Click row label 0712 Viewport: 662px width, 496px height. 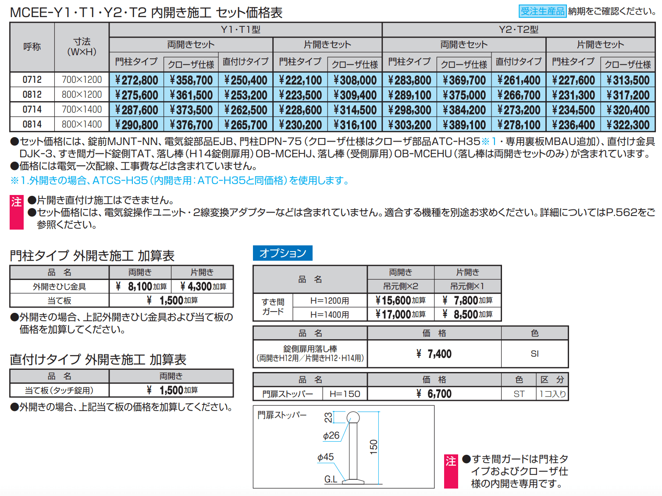click(32, 80)
